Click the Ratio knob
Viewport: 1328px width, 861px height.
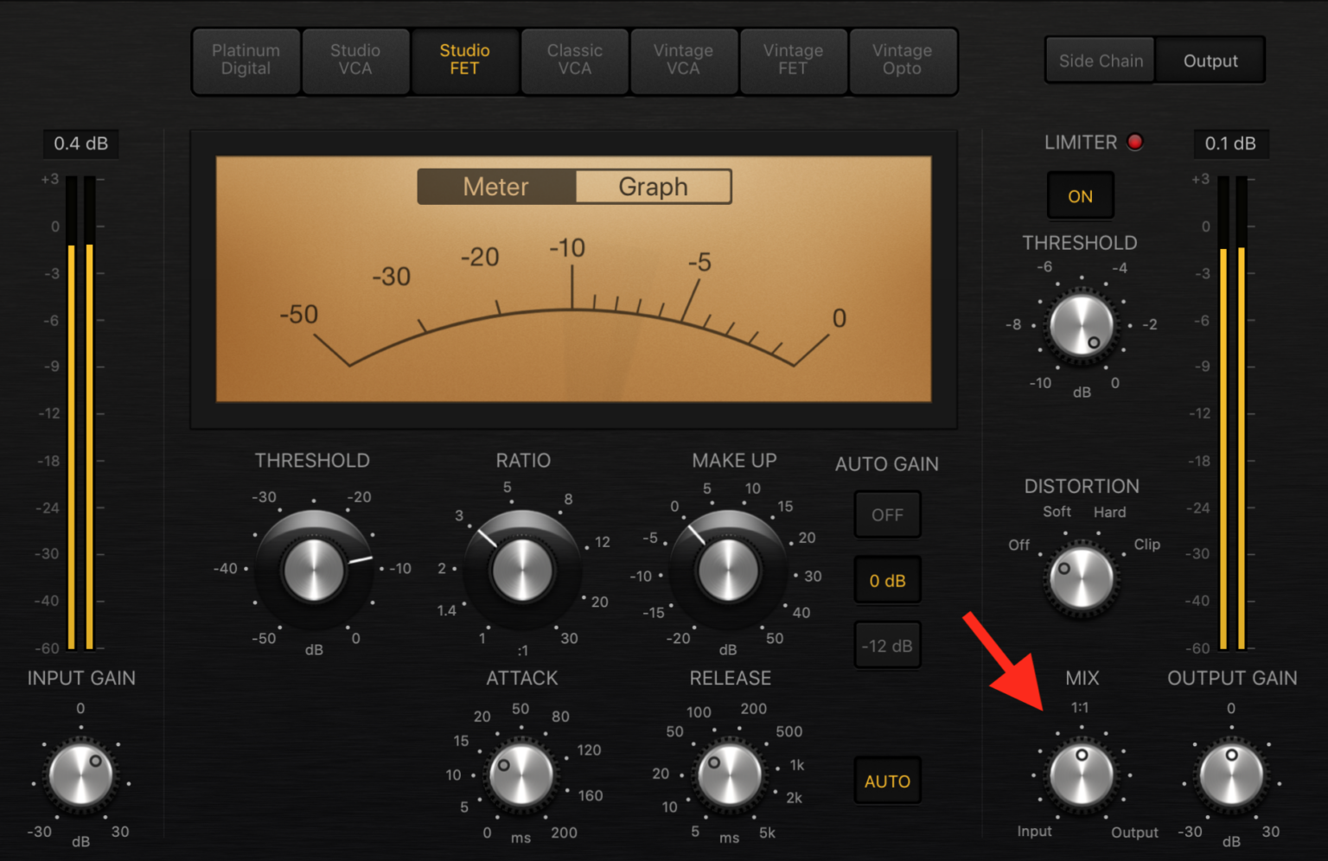point(521,571)
